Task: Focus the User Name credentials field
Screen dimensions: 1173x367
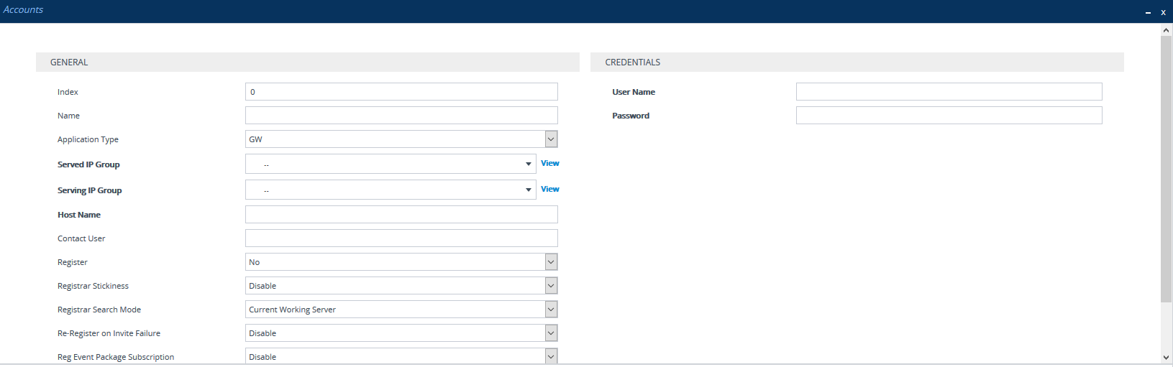Action: point(949,92)
